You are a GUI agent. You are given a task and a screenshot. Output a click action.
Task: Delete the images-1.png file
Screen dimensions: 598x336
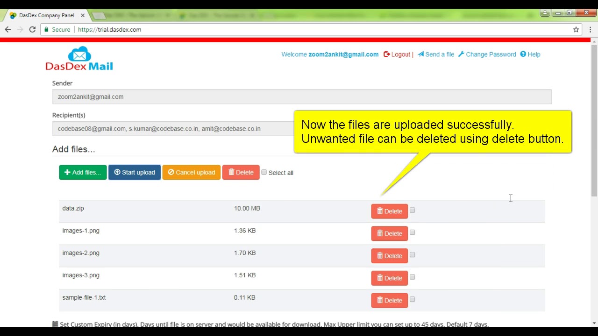(x=389, y=233)
